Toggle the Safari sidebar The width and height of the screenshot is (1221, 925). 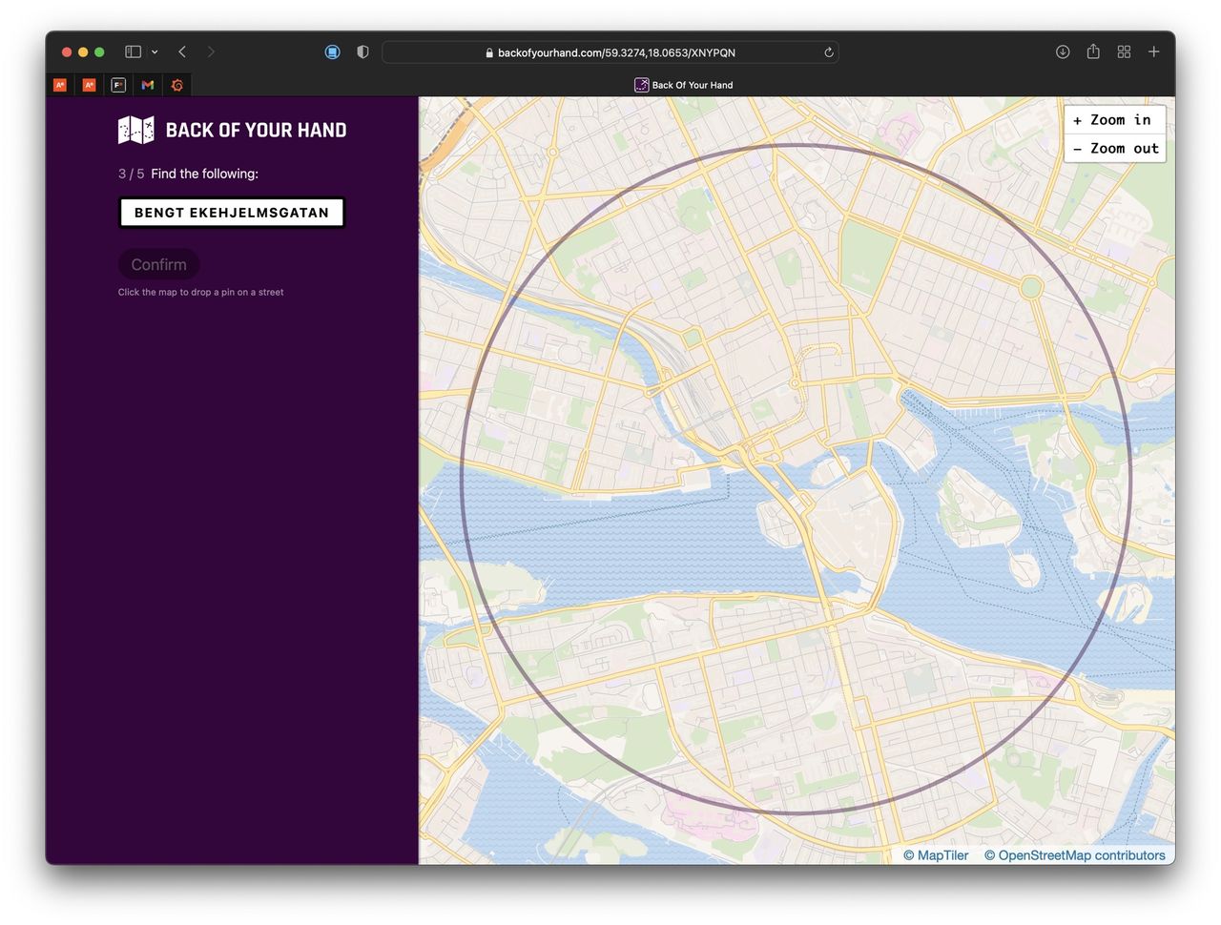pos(134,52)
